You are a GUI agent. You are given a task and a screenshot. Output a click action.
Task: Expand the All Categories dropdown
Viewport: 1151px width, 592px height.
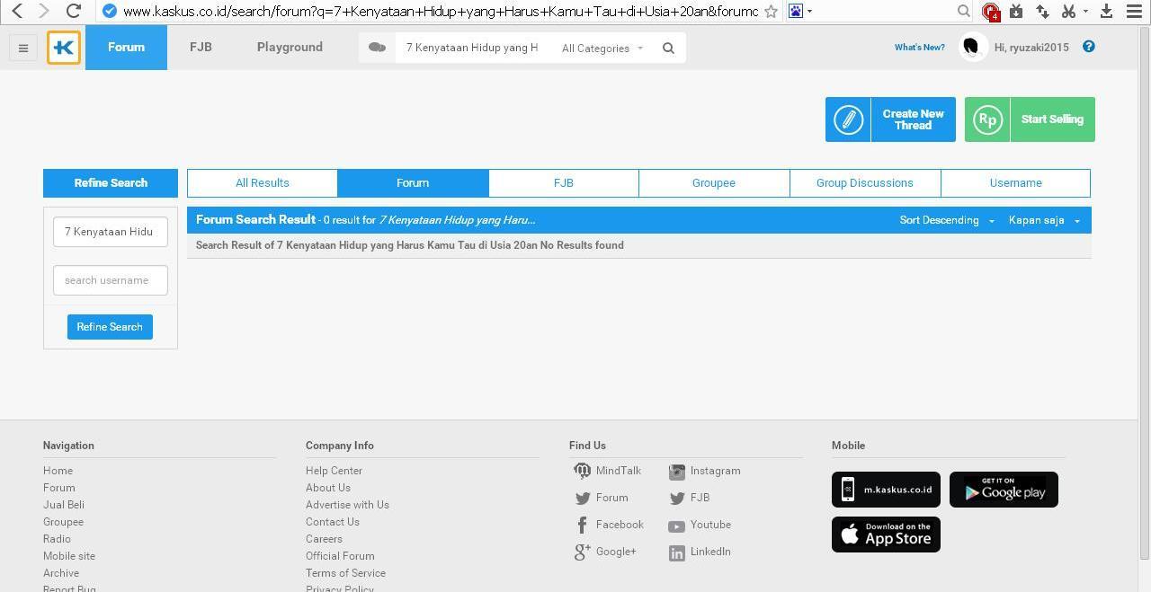602,49
